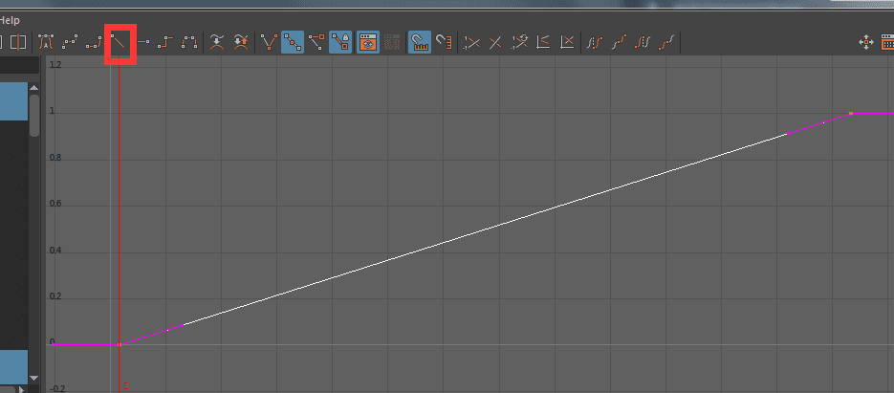Open the Help menu

(x=10, y=20)
